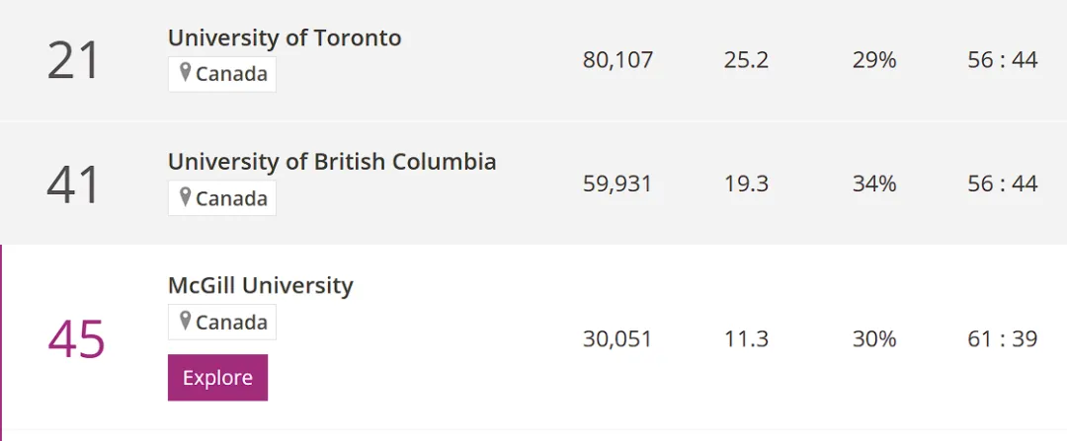Open the McGill University link
1067x441 pixels.
pyautogui.click(x=261, y=285)
